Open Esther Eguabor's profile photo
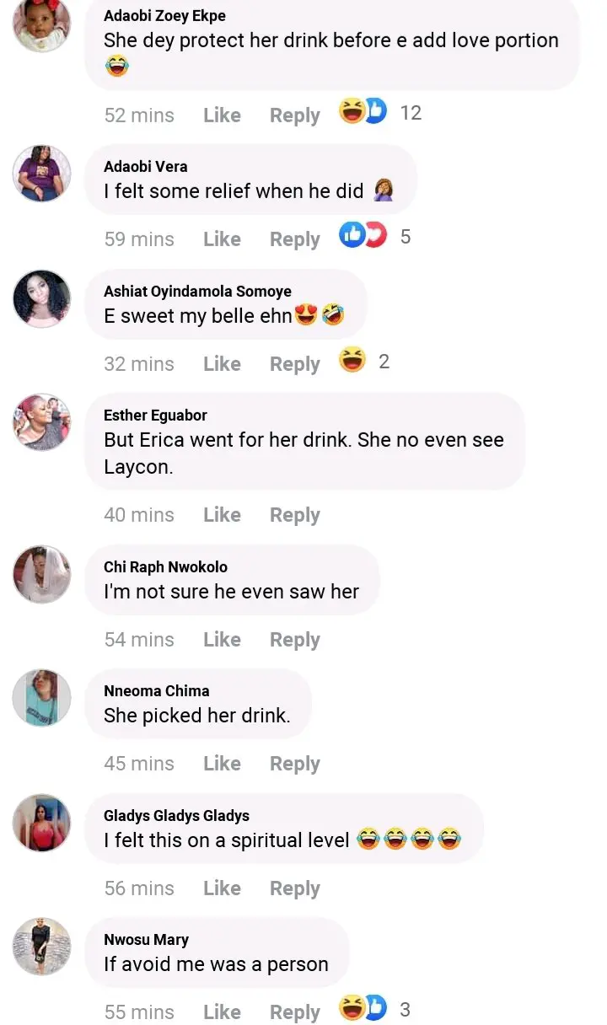The image size is (607, 1025). [x=42, y=421]
